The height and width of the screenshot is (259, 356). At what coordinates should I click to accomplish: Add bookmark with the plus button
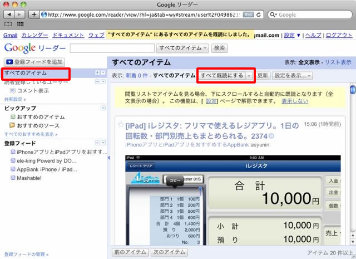click(x=34, y=14)
